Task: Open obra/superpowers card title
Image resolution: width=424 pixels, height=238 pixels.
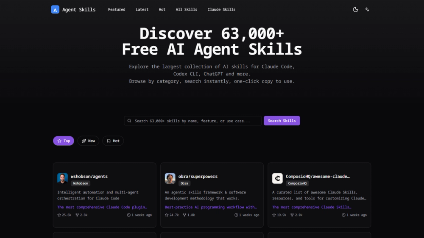Action: [198, 177]
